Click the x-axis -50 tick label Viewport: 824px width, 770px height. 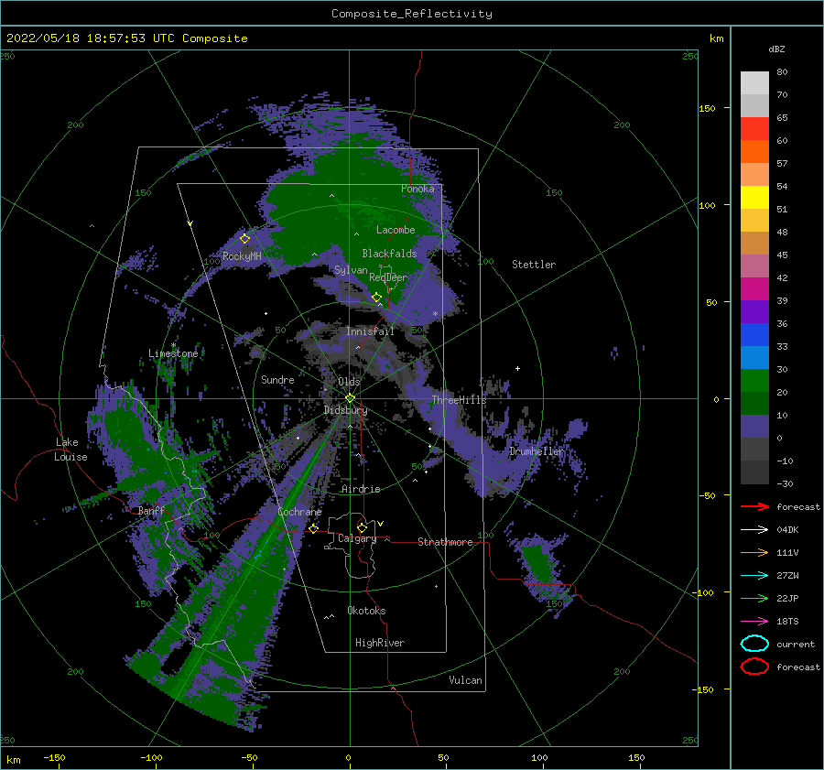click(x=249, y=757)
